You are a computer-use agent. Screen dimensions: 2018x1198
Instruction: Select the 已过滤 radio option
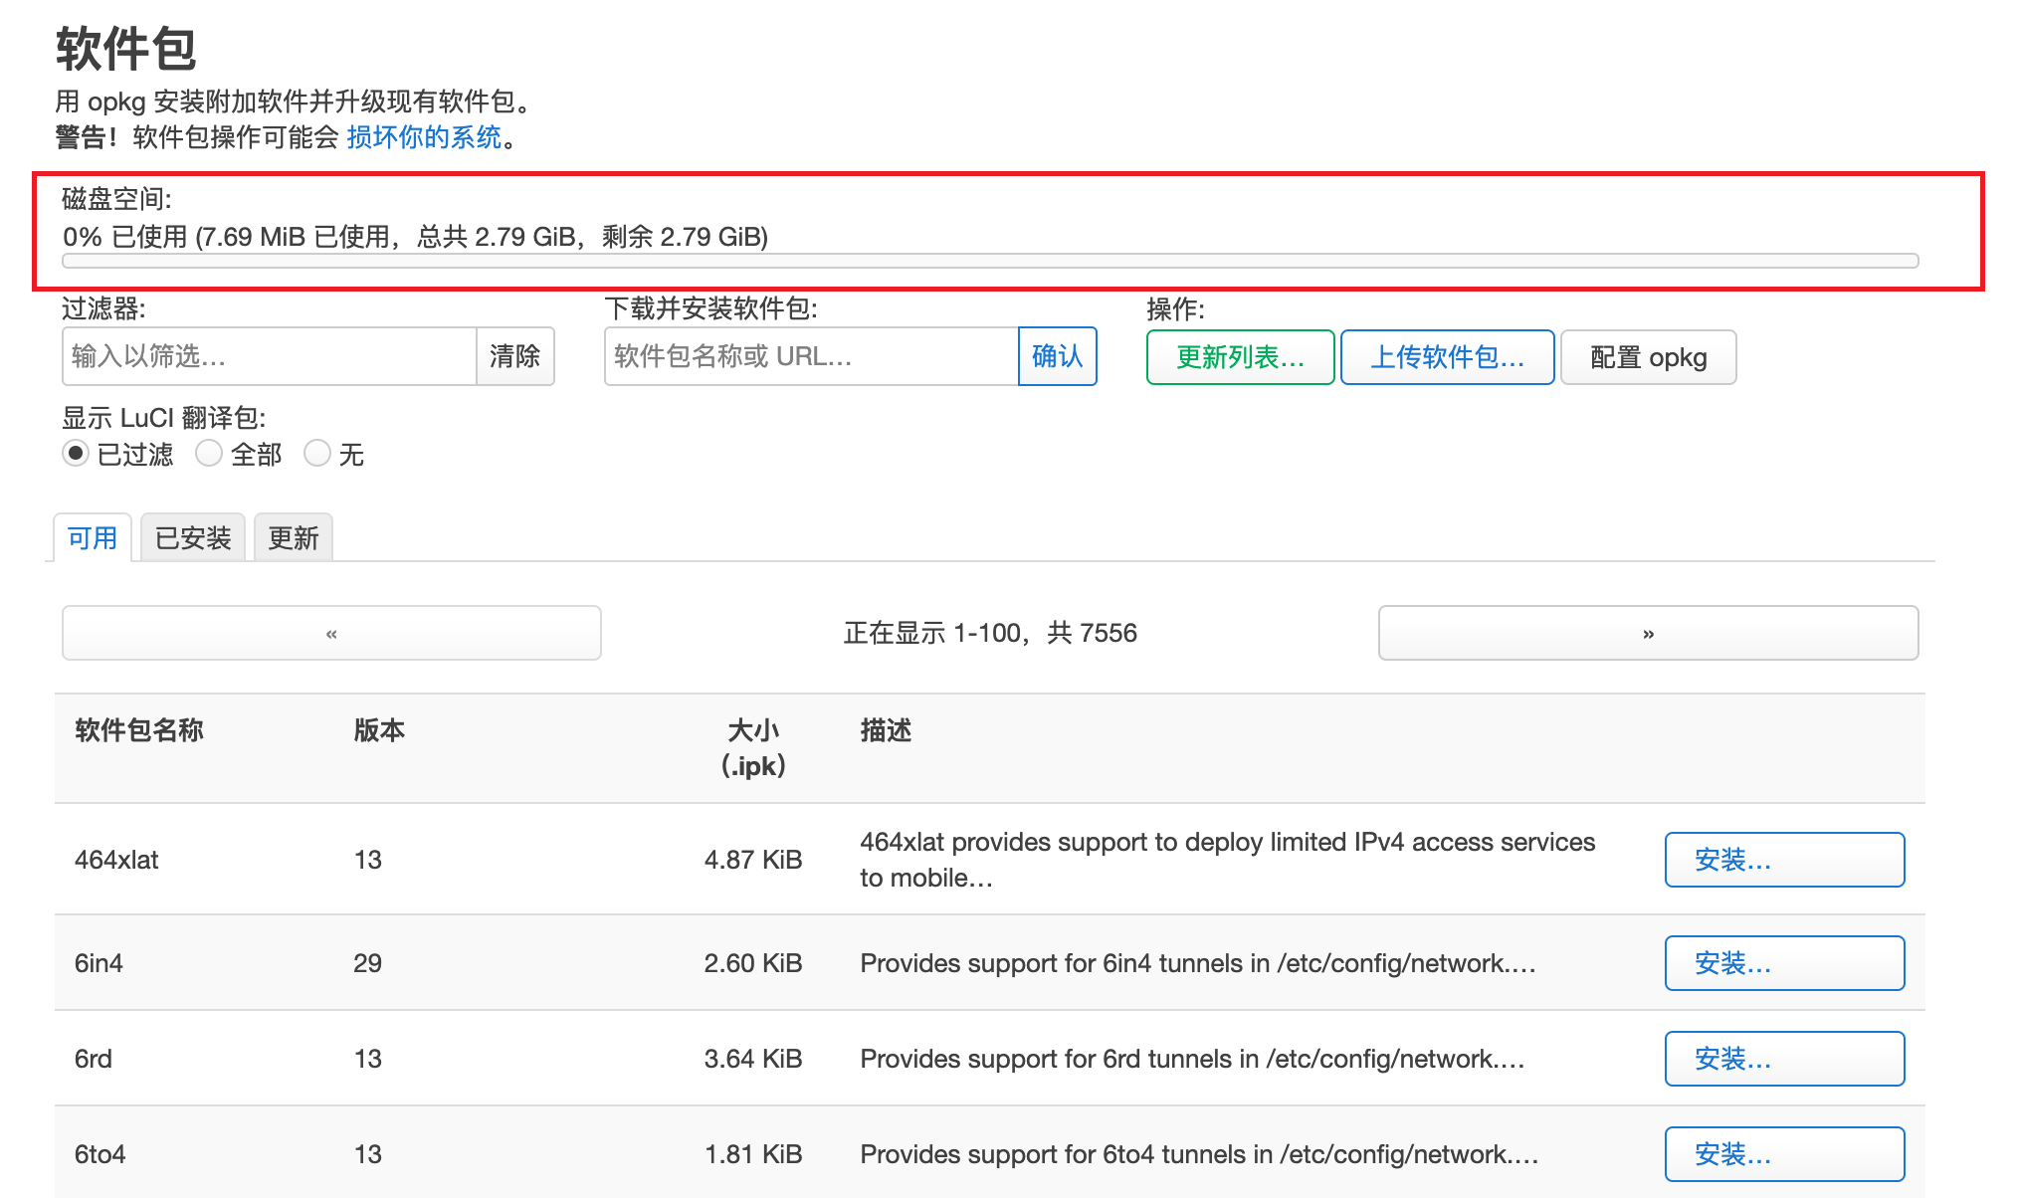point(76,454)
